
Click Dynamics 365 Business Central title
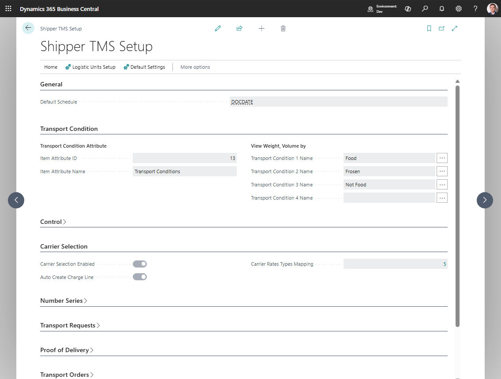[x=59, y=9]
